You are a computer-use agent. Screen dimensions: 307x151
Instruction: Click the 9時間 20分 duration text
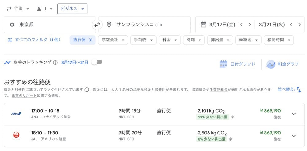pos(130,133)
